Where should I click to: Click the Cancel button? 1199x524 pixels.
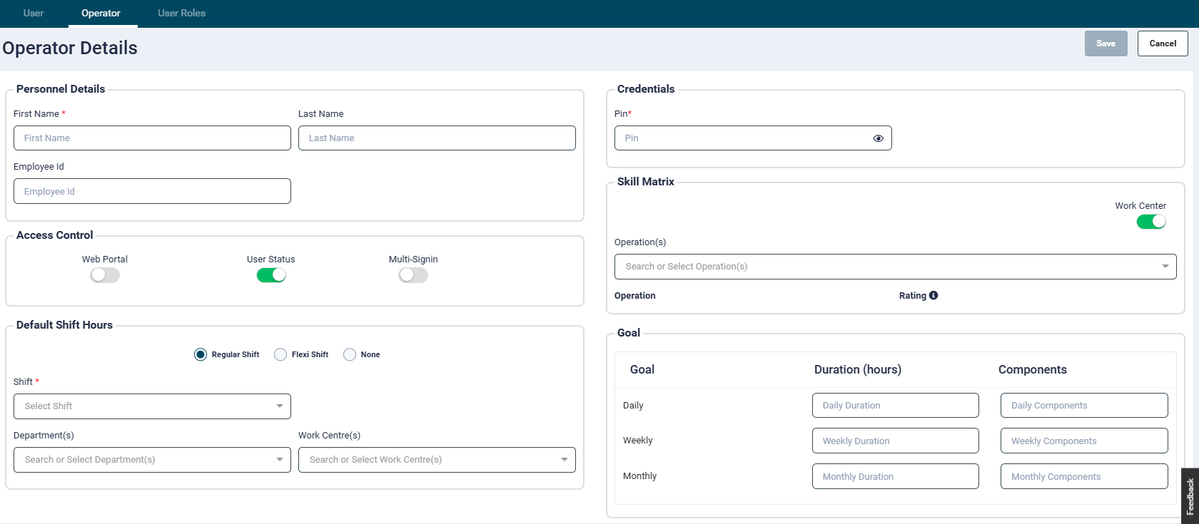coord(1163,43)
